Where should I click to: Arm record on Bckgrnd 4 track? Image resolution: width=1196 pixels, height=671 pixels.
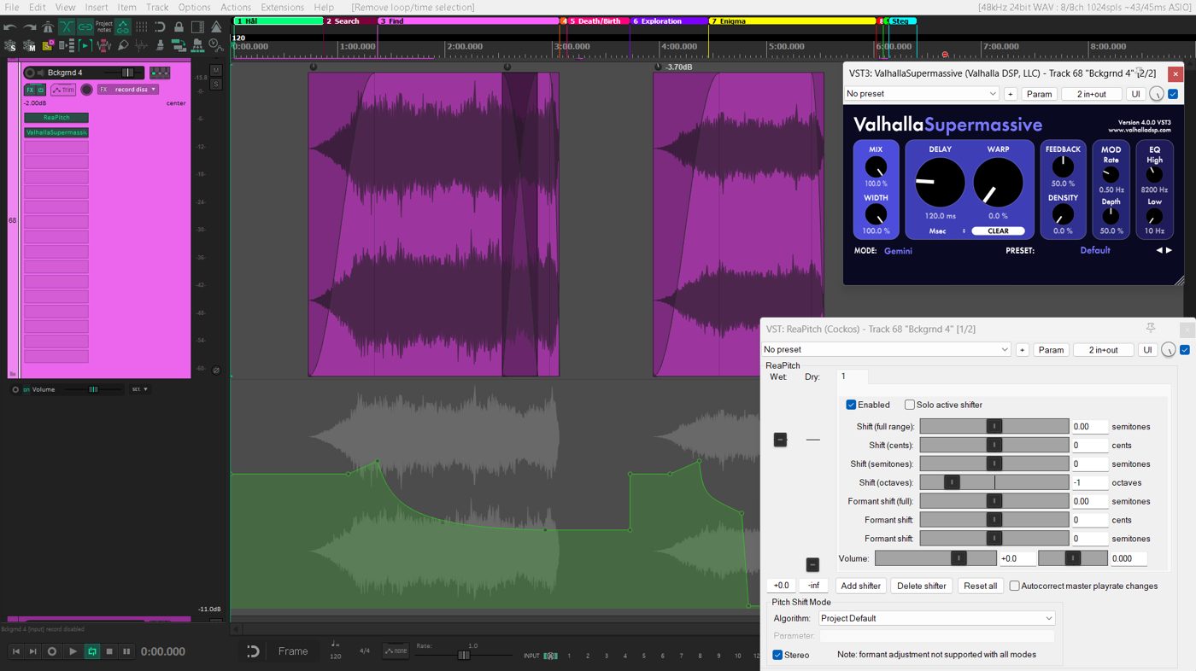pos(30,73)
